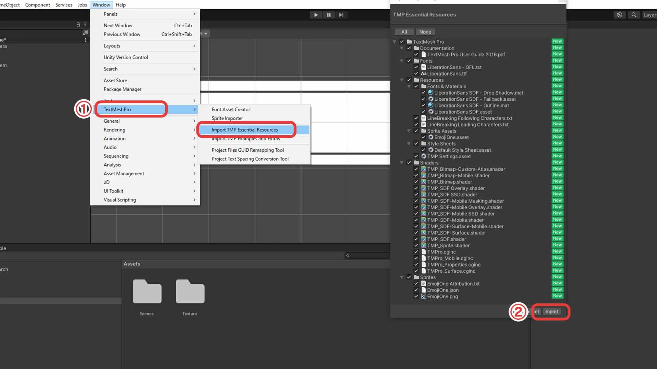Click the Shaders folder icon
657x369 pixels.
pyautogui.click(x=416, y=163)
